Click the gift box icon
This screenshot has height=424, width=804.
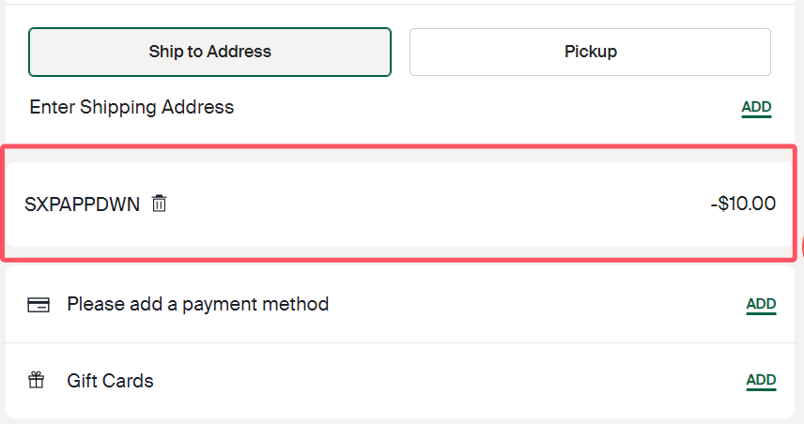(38, 381)
